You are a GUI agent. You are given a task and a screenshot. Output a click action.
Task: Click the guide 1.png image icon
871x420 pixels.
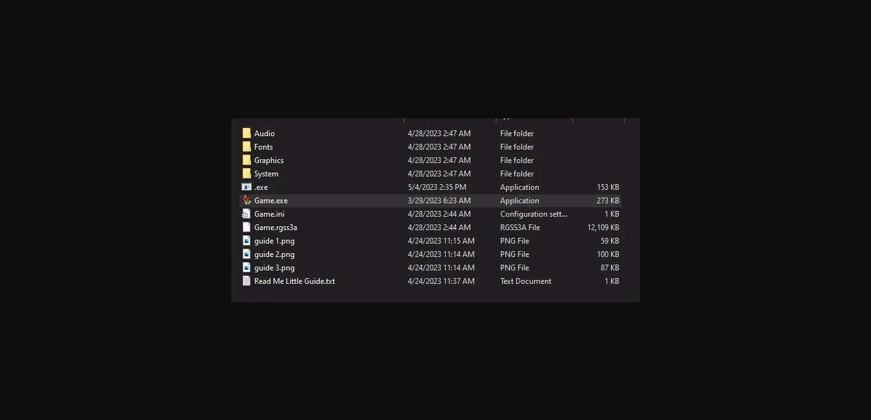point(247,241)
